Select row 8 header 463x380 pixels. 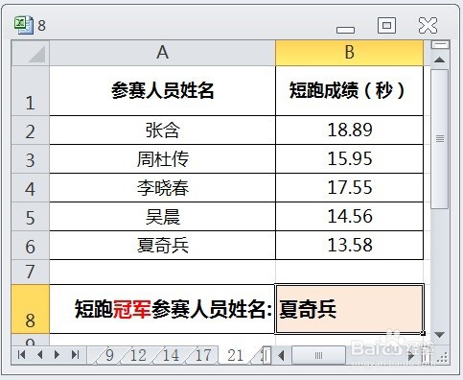(31, 309)
